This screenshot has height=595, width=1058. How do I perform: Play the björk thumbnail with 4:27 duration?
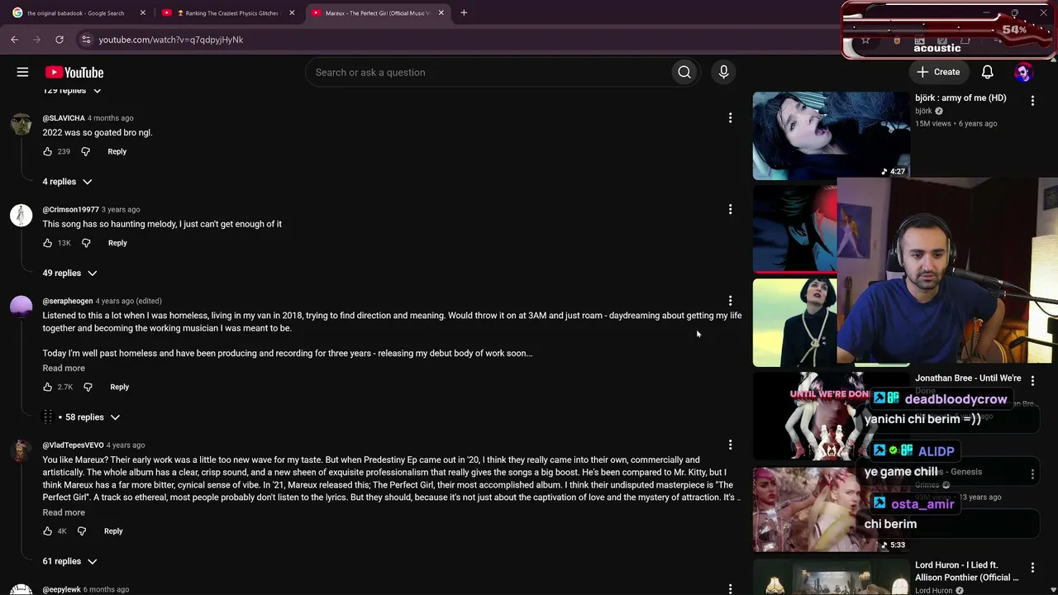[831, 136]
